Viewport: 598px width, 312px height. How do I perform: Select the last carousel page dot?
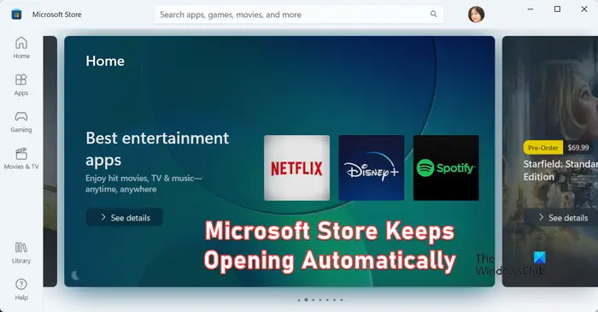[x=342, y=300]
